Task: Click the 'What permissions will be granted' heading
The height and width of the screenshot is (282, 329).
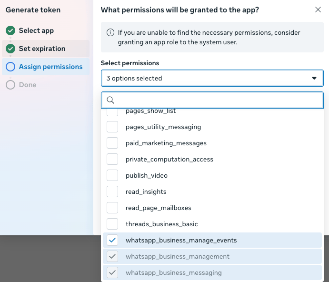Action: [x=180, y=10]
